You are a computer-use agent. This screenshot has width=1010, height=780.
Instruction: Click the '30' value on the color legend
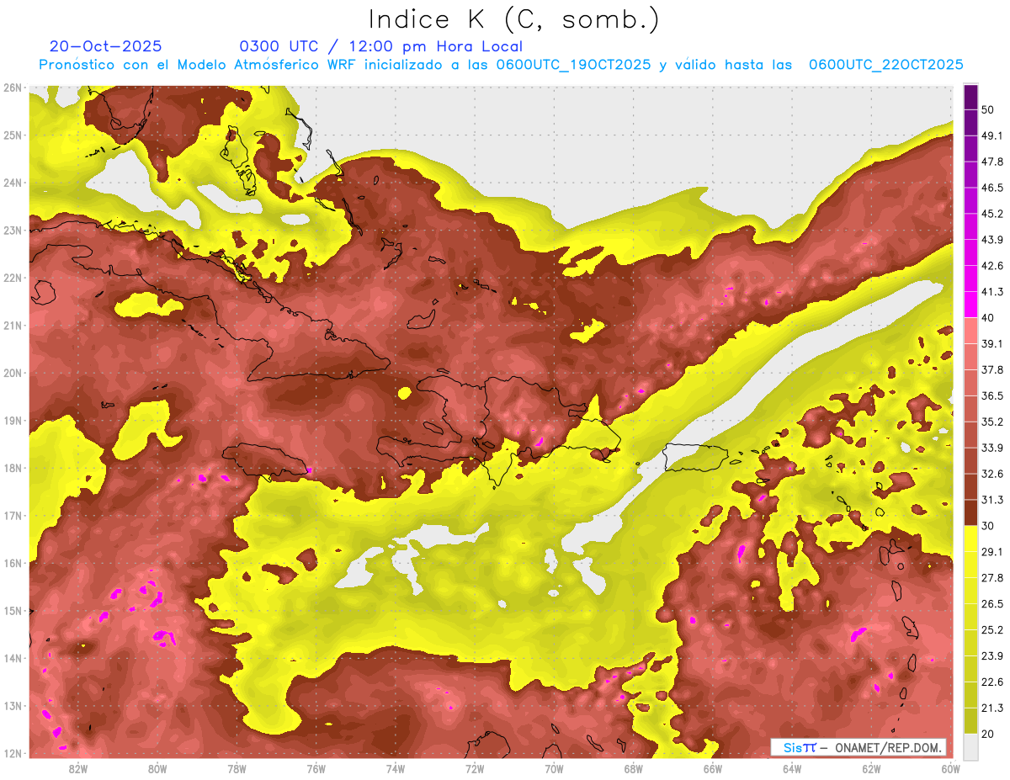point(987,526)
